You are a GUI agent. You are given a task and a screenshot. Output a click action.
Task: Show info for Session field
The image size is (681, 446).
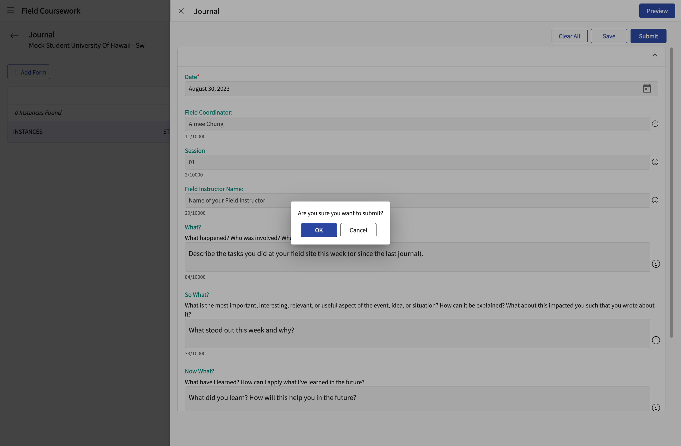point(655,162)
